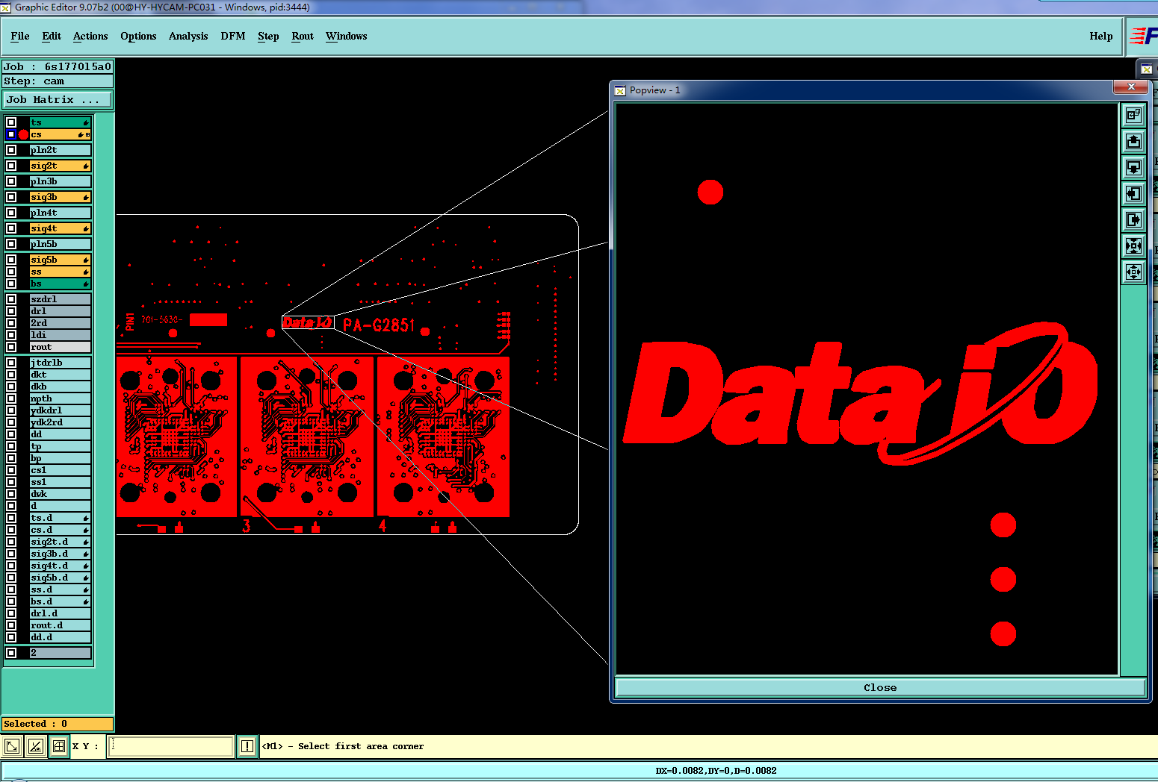Click the hand icon on sig5b layer
Screen dimensions: 1158x782
[86, 260]
